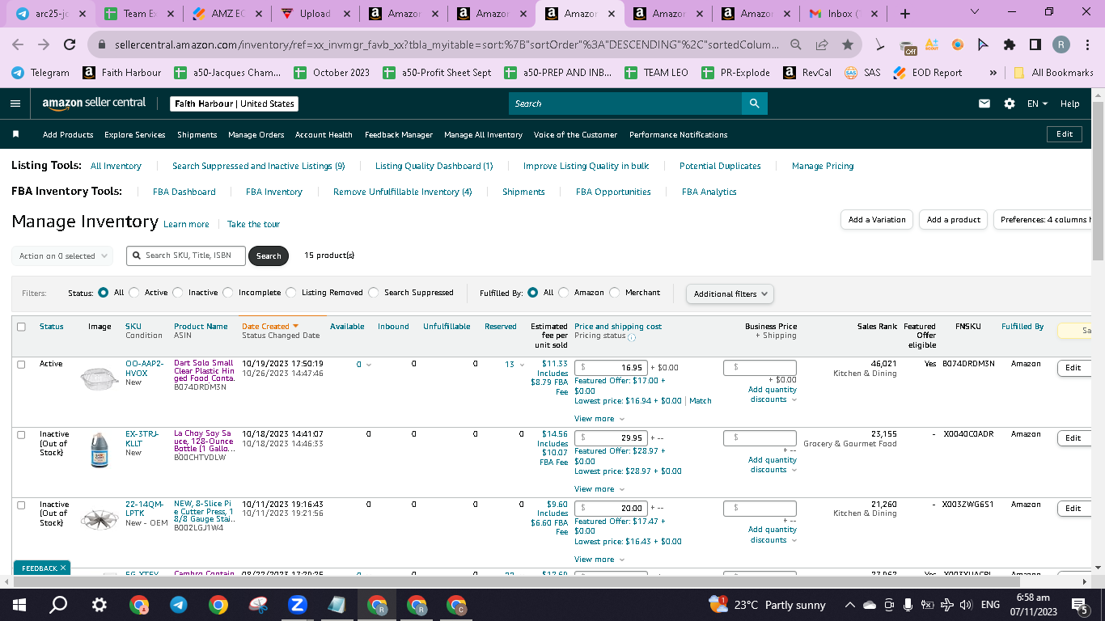Click the La Choy product thumbnail image
Screen dimensions: 1105x621
tap(99, 450)
